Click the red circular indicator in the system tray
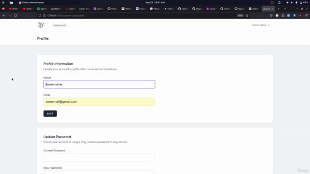Screen dimensions: 310x174 click(272, 2)
